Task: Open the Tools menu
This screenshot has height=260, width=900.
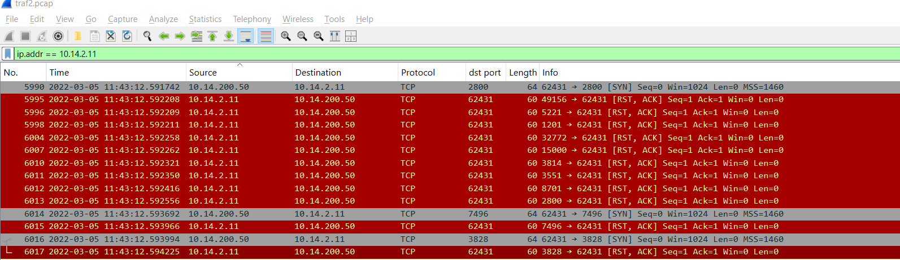Action: 334,19
